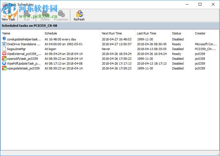Click next run time '2018-04-26 18:54:24'
Image resolution: width=220 pixels, height=156 pixels.
117,54
